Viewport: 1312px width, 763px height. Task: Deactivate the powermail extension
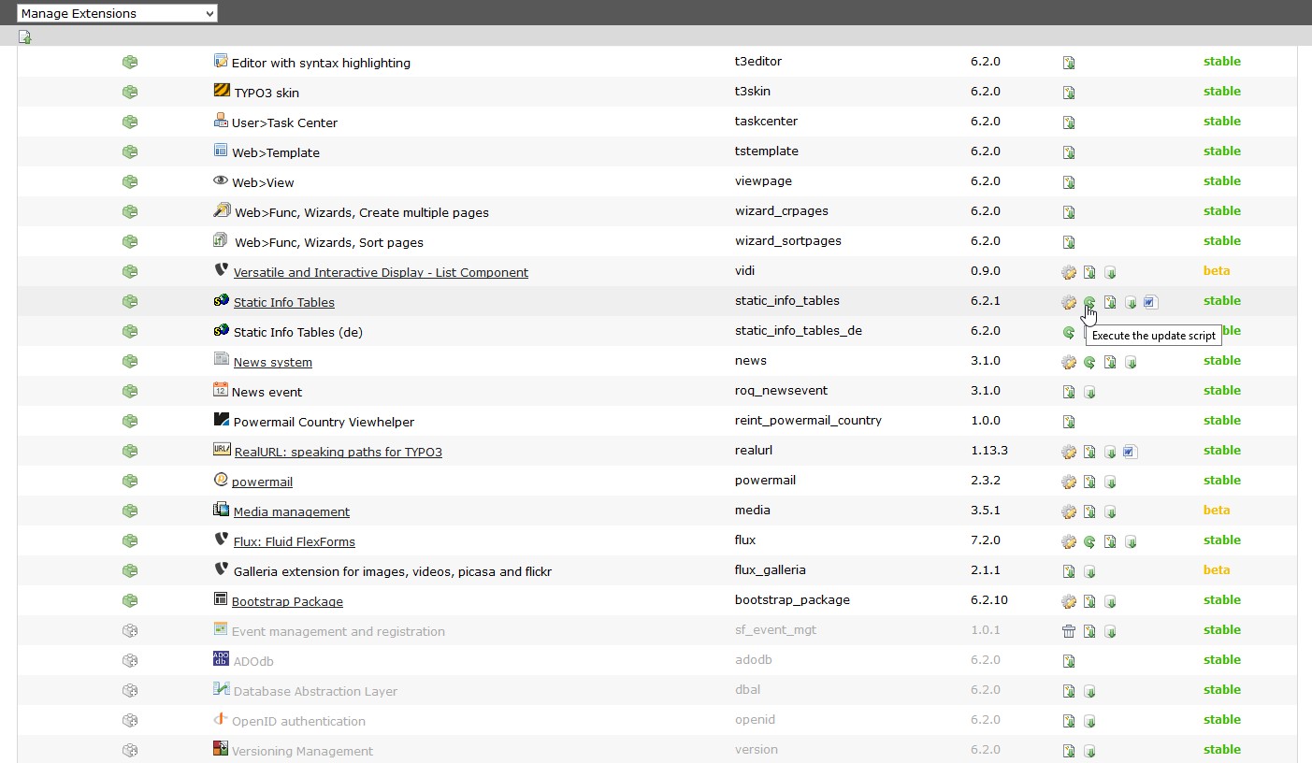click(x=130, y=482)
